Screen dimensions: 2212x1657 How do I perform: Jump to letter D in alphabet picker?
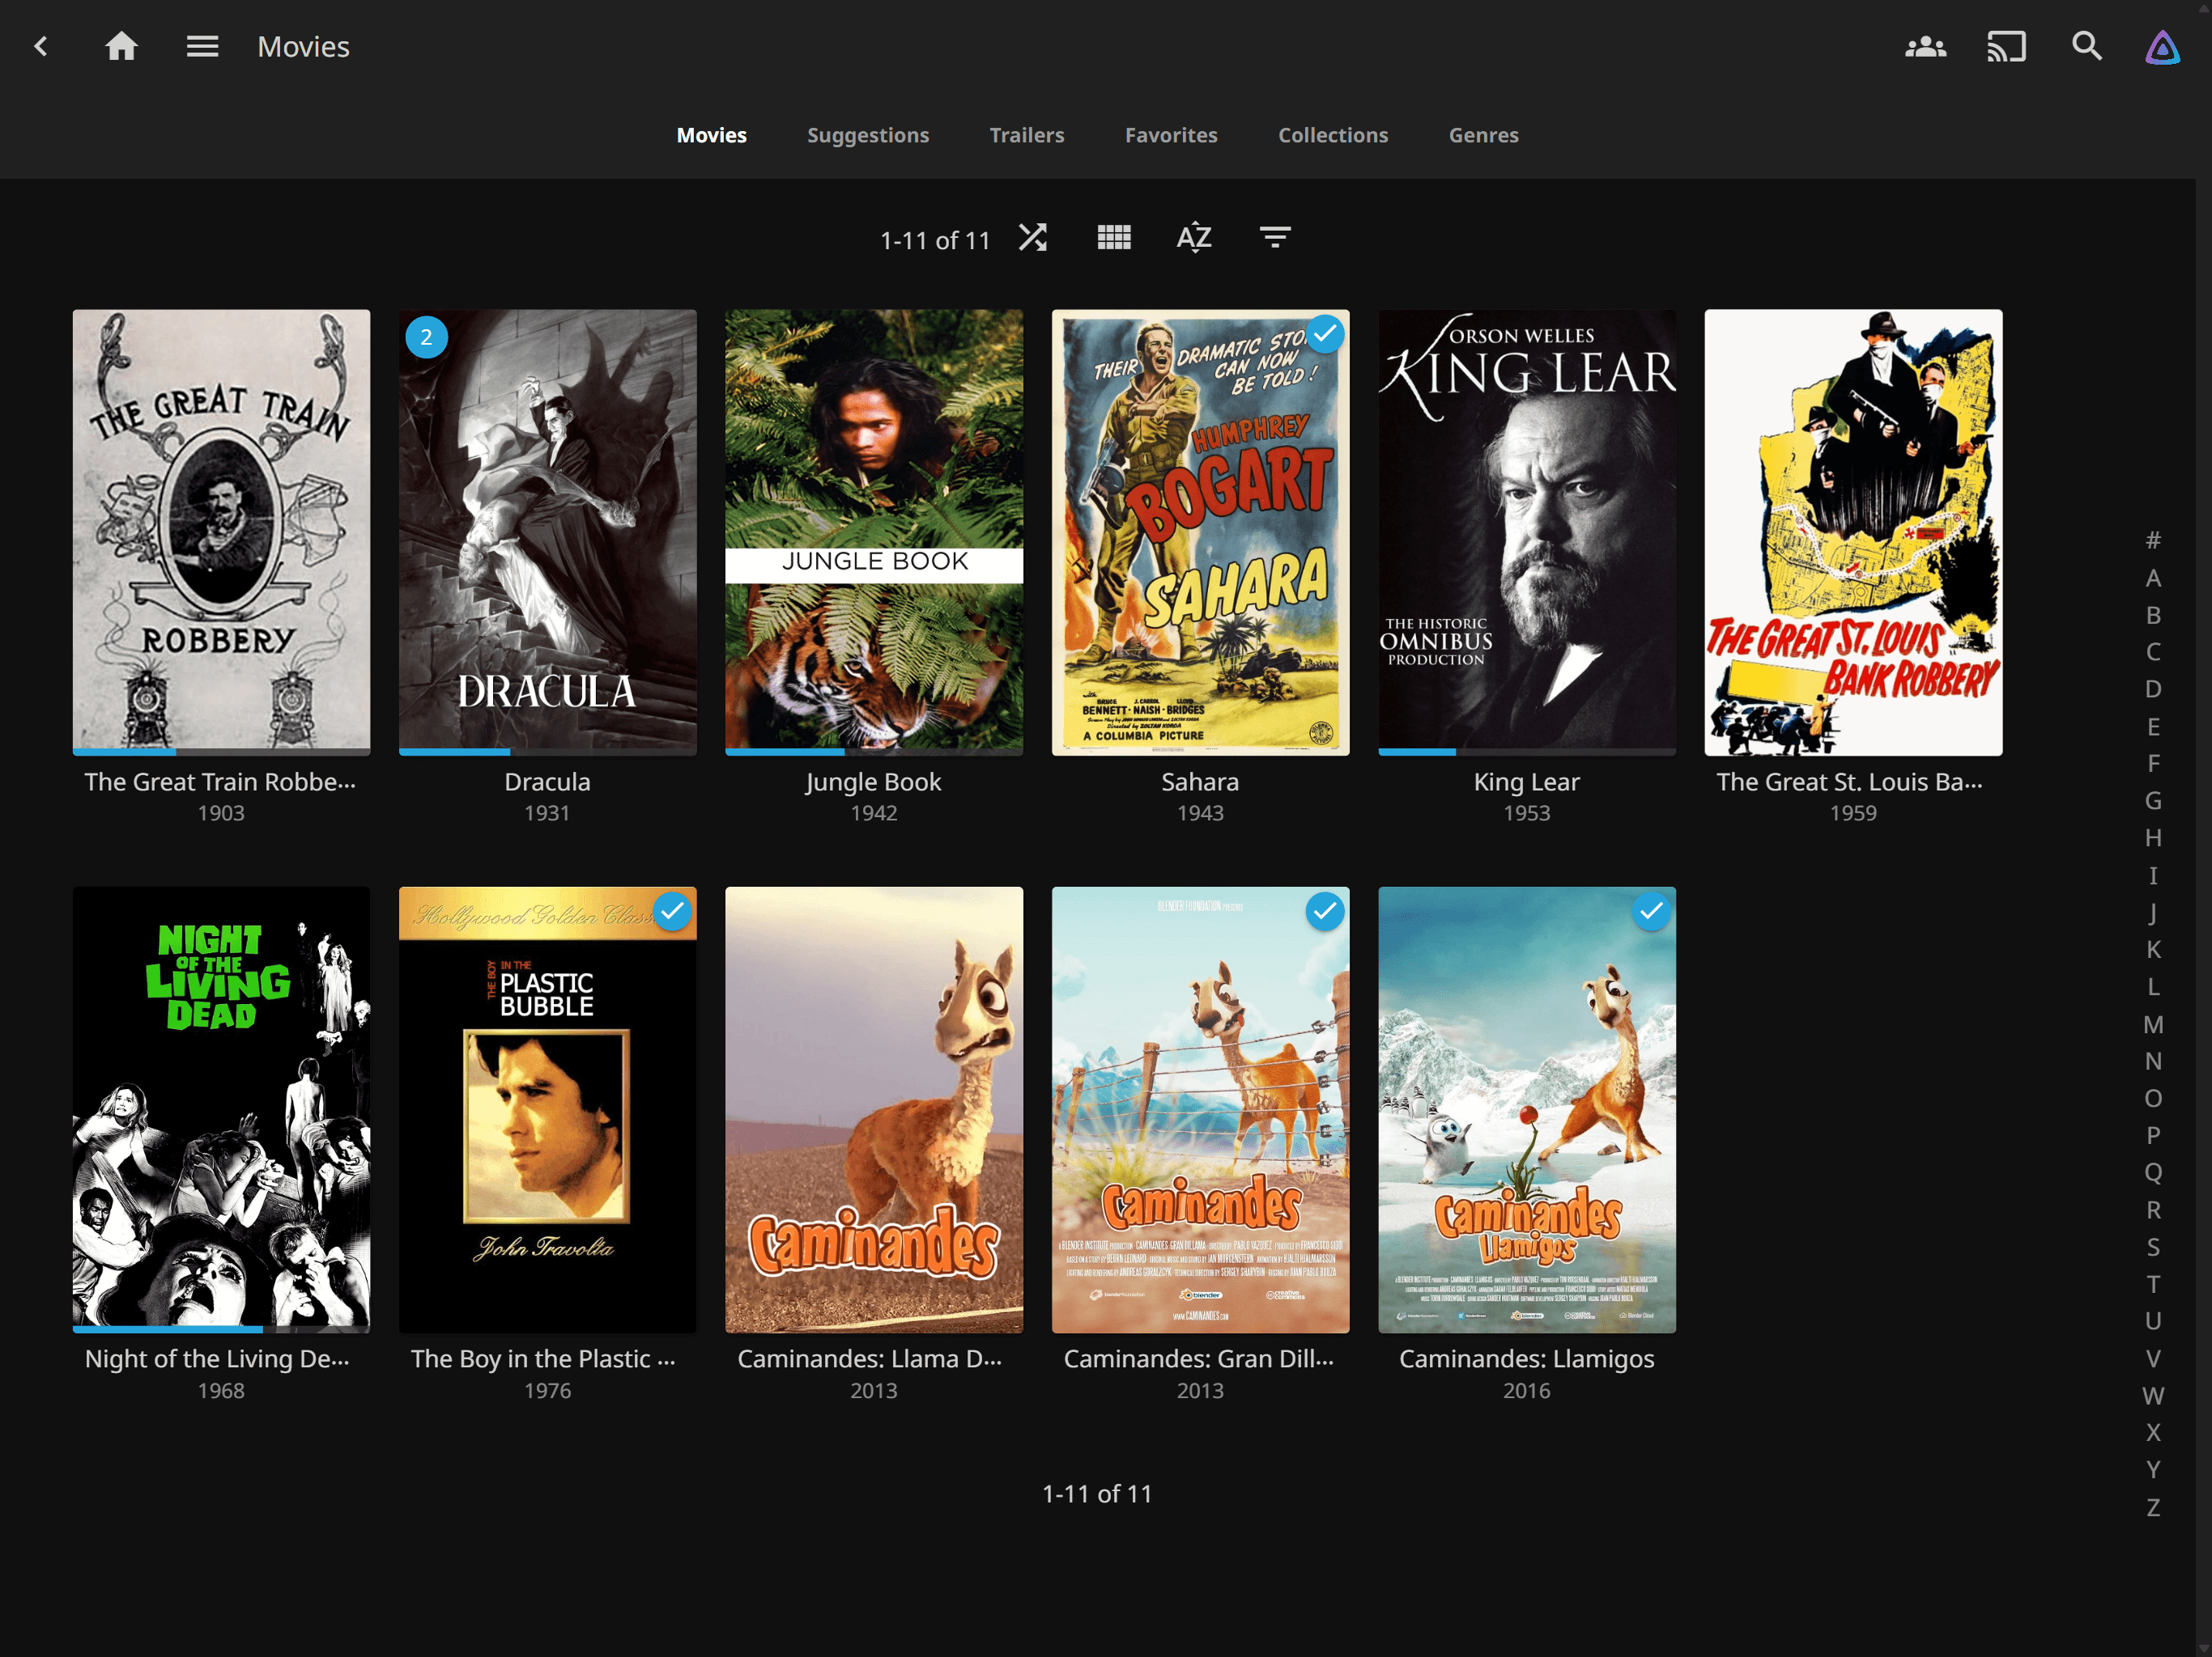2153,689
